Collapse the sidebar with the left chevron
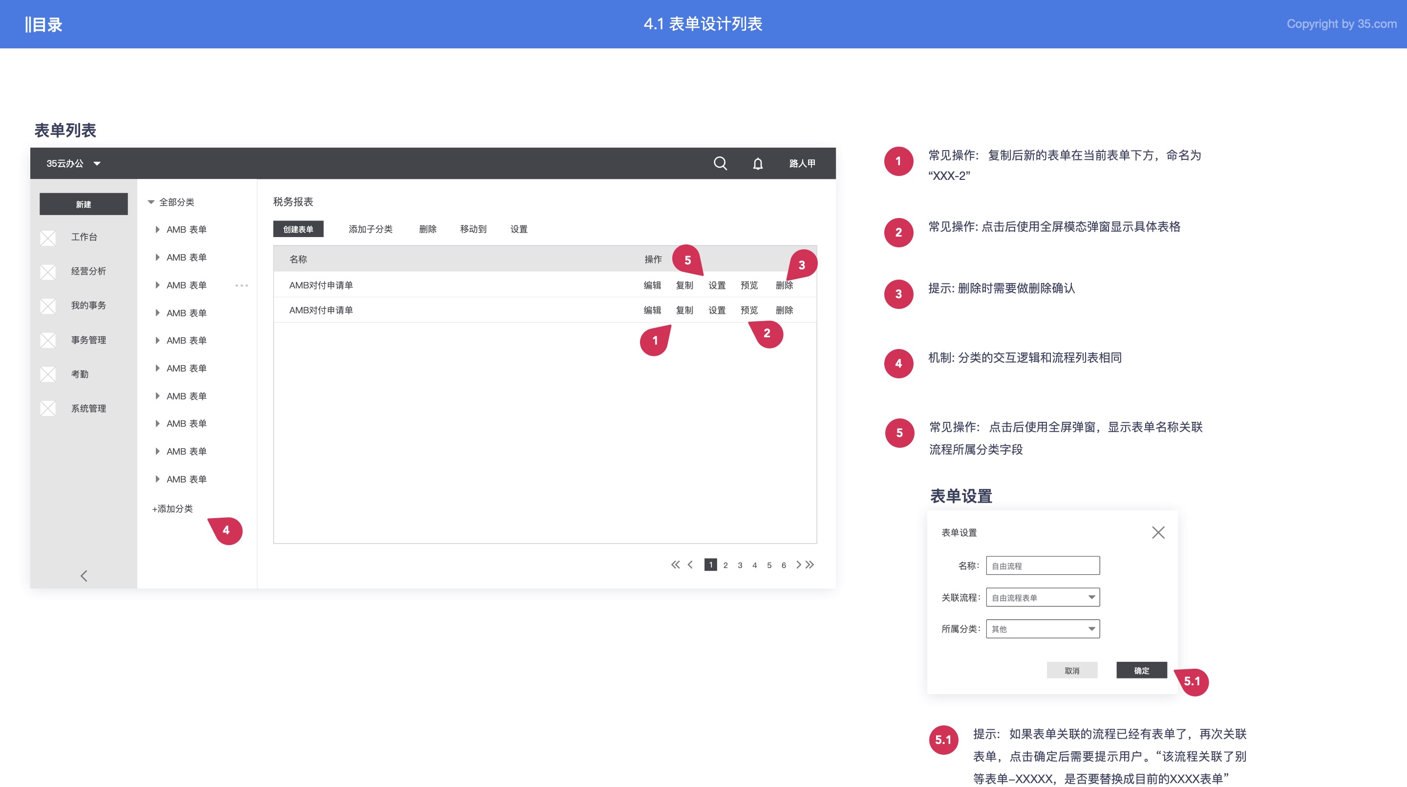1407x787 pixels. (x=84, y=576)
